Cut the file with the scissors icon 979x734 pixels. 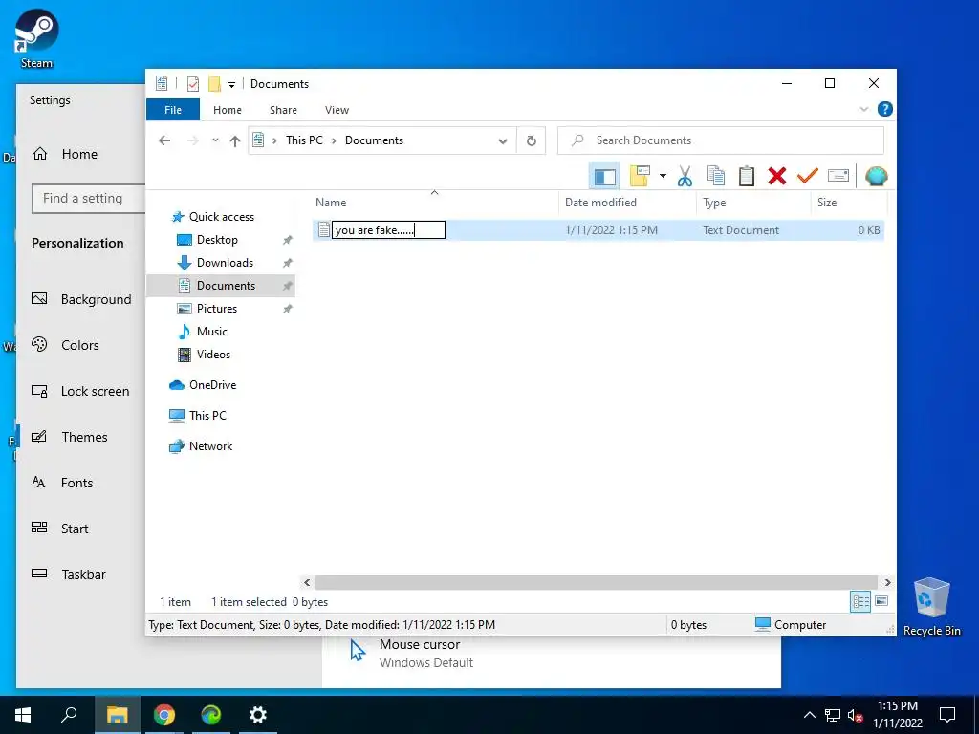click(685, 177)
